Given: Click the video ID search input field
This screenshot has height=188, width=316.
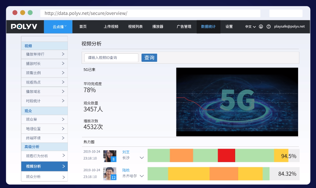Looking at the screenshot, I should coord(111,58).
